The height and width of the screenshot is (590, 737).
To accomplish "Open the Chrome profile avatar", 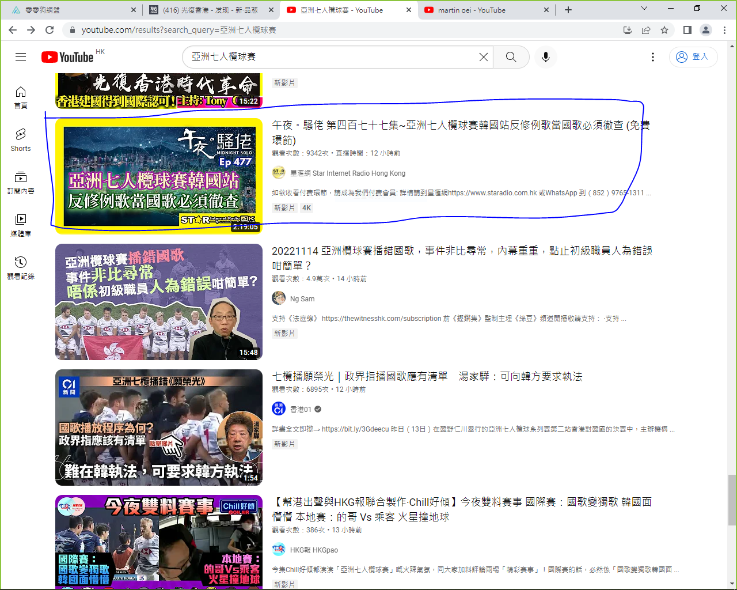I will (x=706, y=30).
